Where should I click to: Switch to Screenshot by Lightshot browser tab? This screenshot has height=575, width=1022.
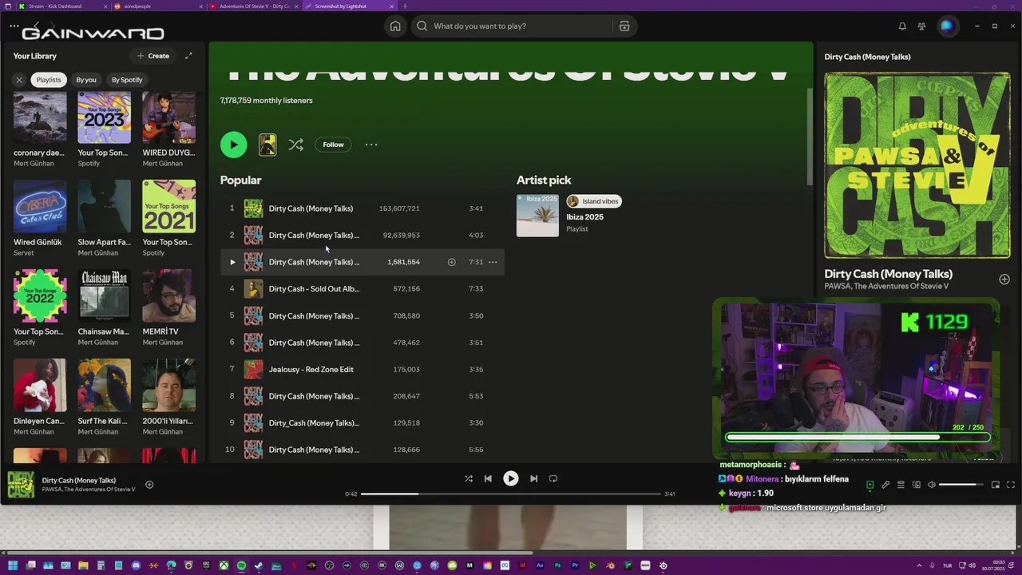[x=350, y=6]
